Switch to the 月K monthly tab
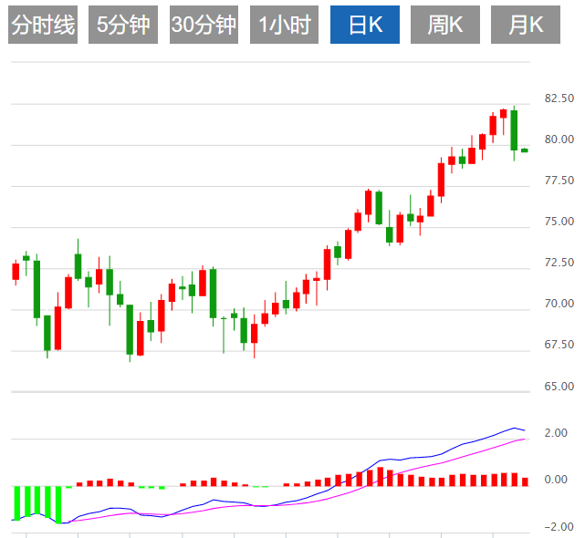585x538 pixels. [x=526, y=25]
